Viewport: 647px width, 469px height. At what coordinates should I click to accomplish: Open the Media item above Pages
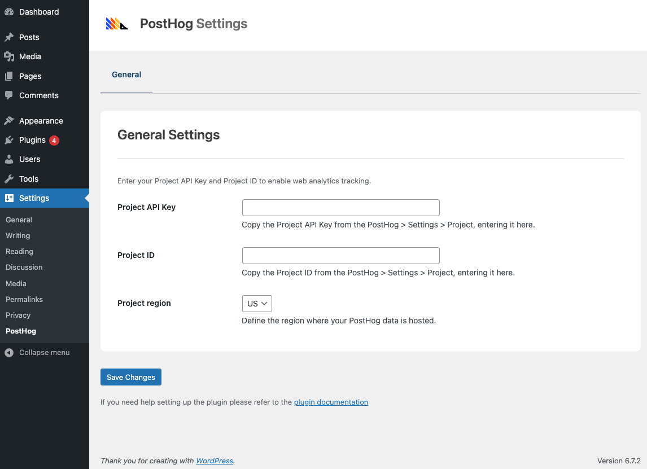point(45,56)
